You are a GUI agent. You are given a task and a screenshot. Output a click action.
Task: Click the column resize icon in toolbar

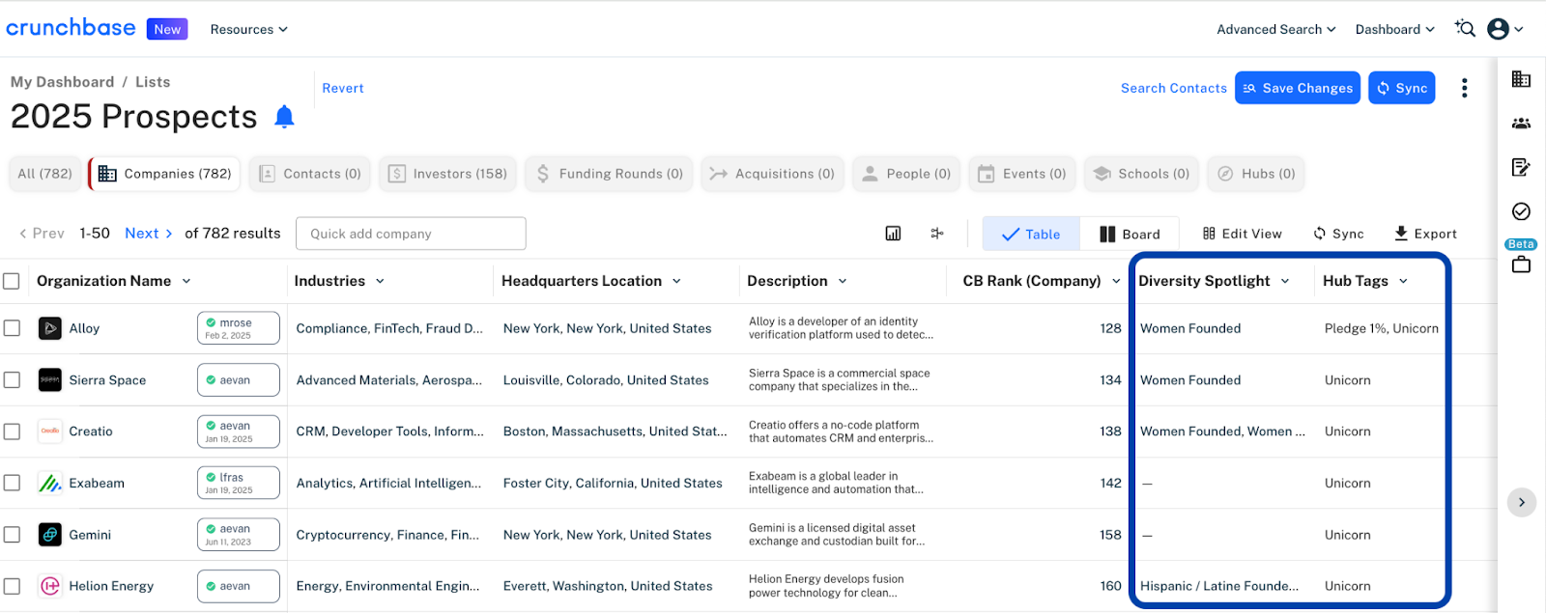pyautogui.click(x=937, y=234)
